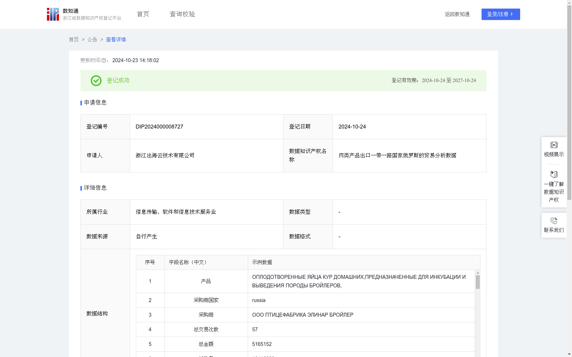Click the data structure table scrollbar thumb
Viewport: 572px width, 357px height.
(x=478, y=282)
